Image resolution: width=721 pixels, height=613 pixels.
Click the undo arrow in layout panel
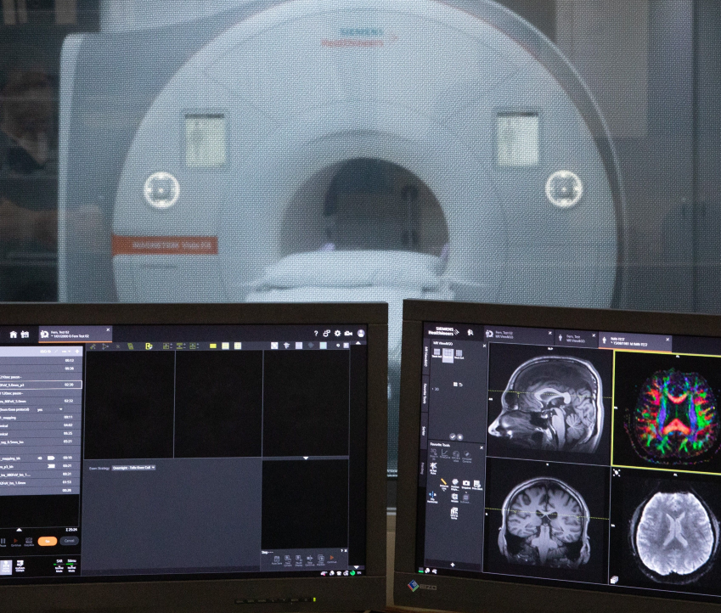461,385
